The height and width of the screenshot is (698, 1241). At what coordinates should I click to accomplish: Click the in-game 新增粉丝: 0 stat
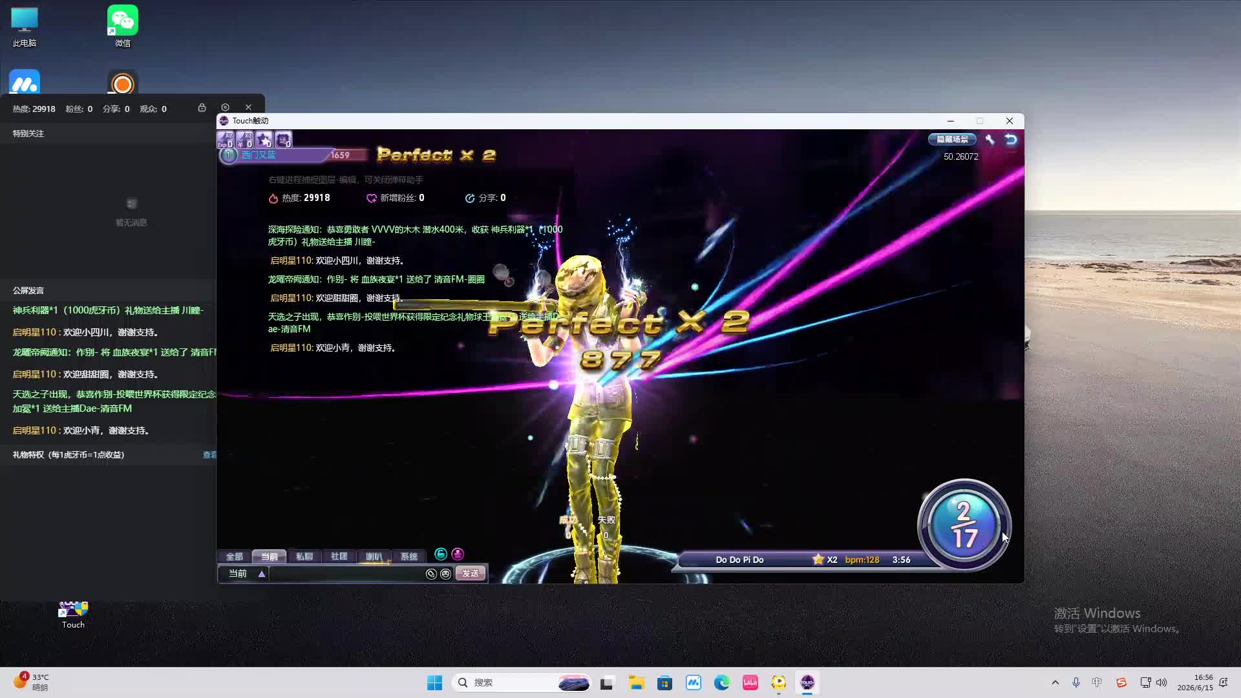(395, 198)
